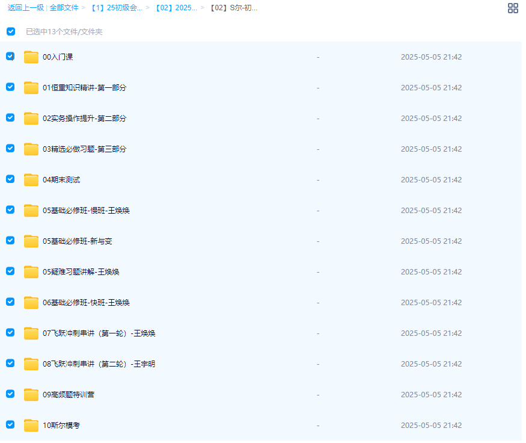Click the 00入门课 folder name
526x443 pixels.
[58, 57]
